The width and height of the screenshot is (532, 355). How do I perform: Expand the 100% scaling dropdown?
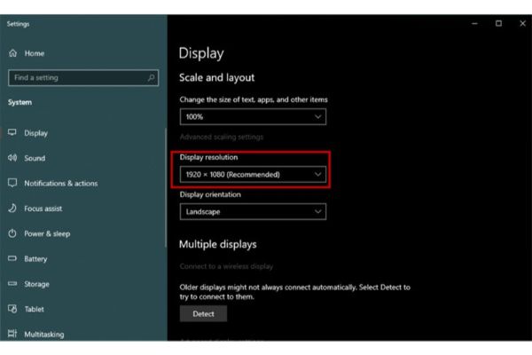click(253, 117)
